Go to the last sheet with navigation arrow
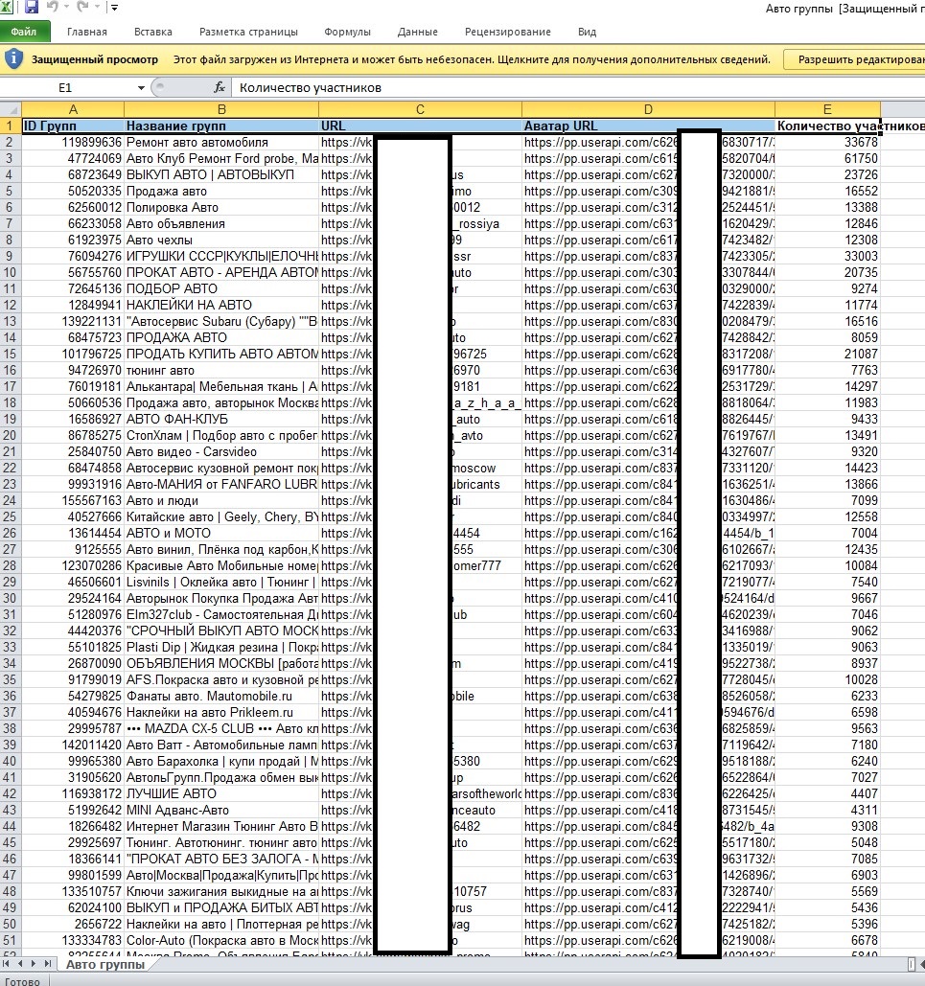 [x=50, y=964]
